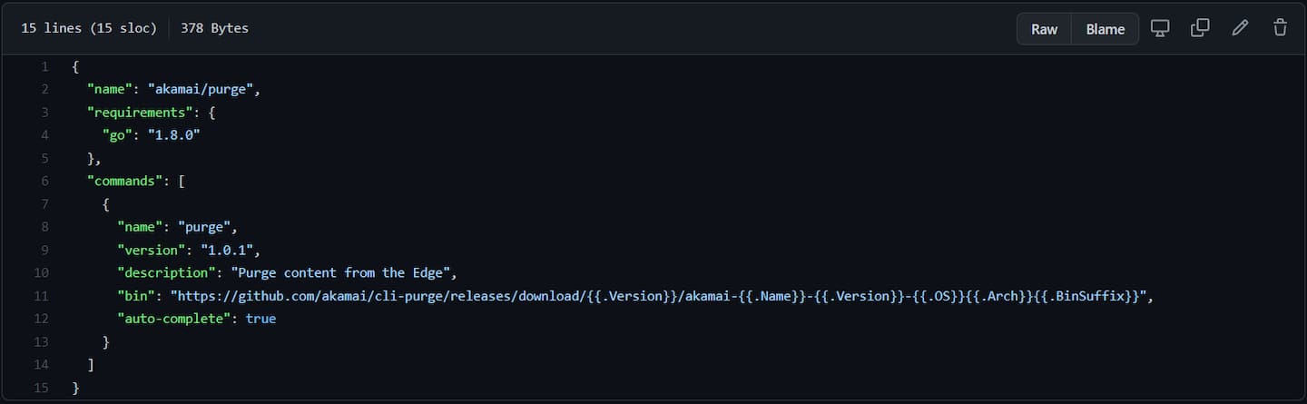Highlight line number 12
This screenshot has height=404, width=1307.
41,319
